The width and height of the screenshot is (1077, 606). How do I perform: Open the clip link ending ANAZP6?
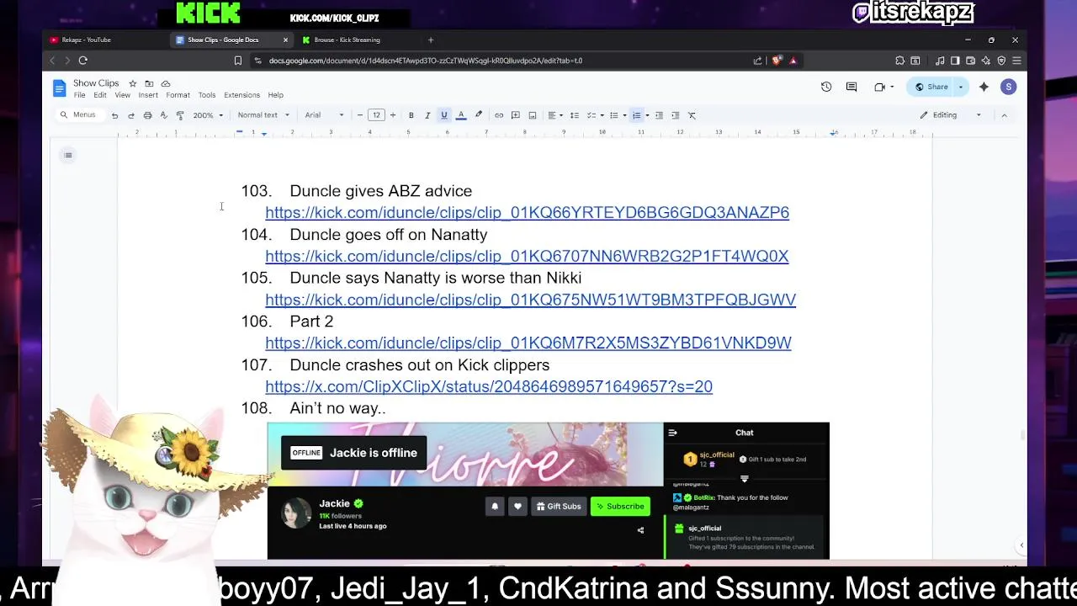click(527, 213)
